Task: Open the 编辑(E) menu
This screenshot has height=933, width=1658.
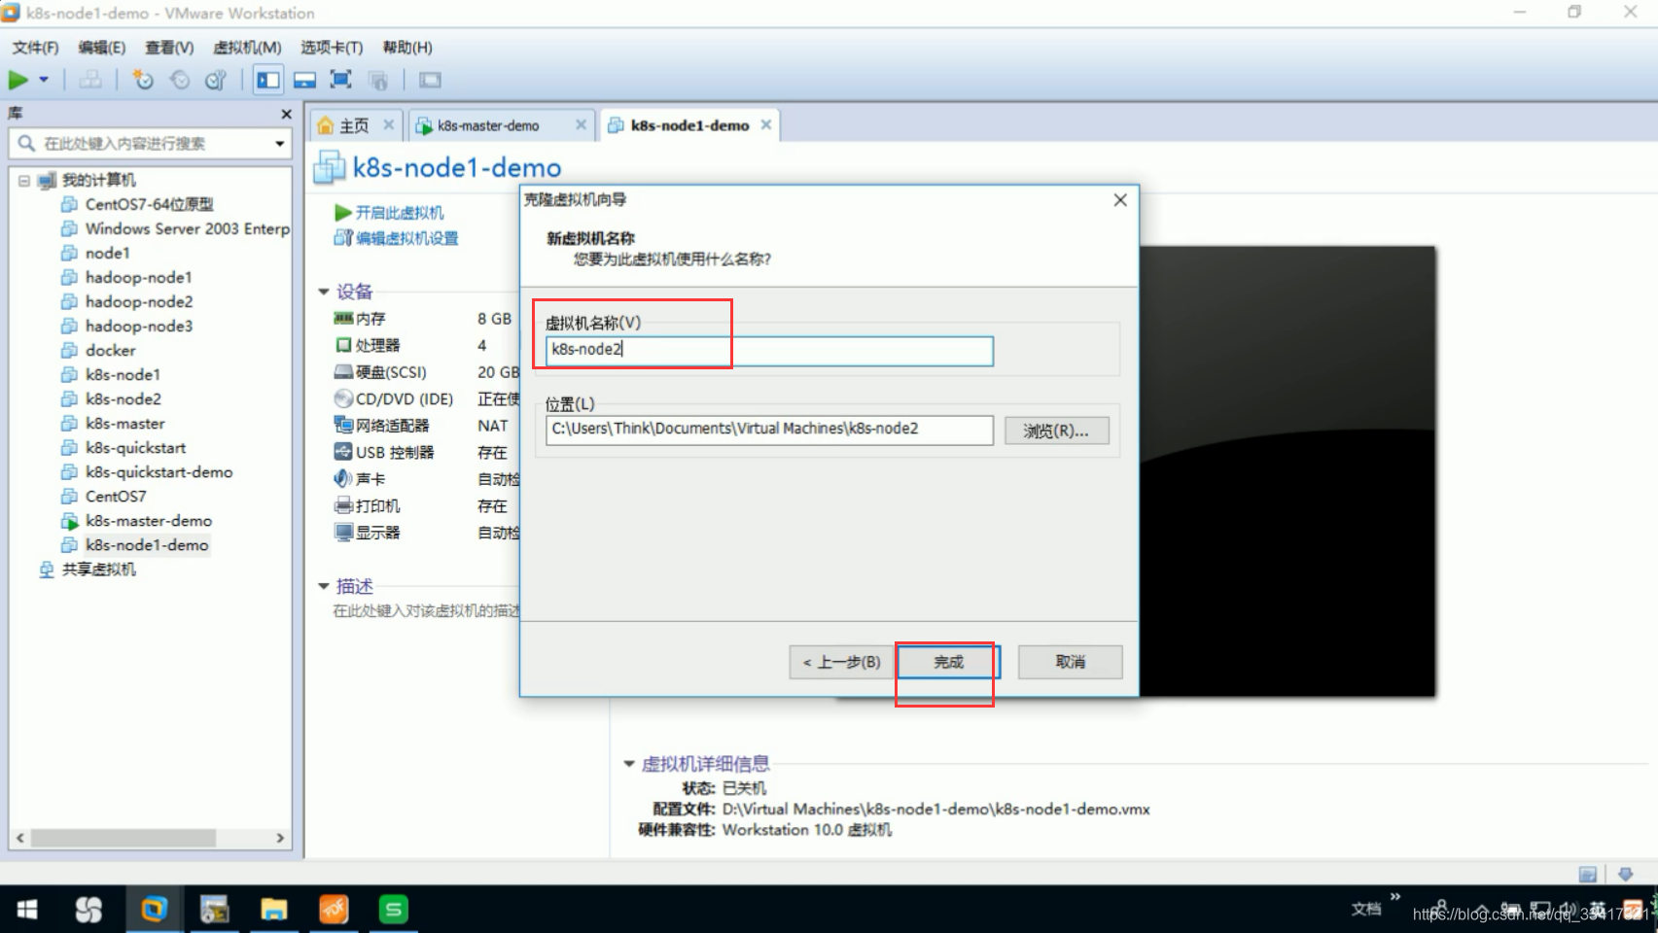Action: click(x=102, y=48)
